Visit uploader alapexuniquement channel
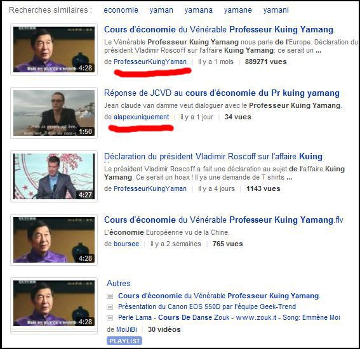The height and width of the screenshot is (349, 360). tap(141, 117)
